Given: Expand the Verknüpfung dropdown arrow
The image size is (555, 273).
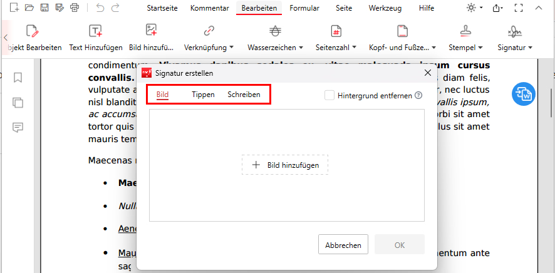Looking at the screenshot, I should click(232, 48).
